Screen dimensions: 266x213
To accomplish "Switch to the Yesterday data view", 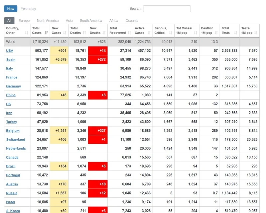I will [x=28, y=9].
